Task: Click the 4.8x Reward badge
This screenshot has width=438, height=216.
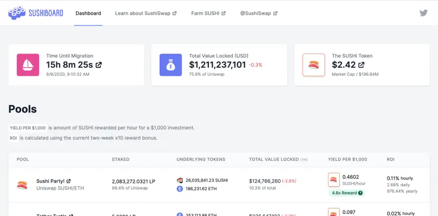Action: click(347, 193)
